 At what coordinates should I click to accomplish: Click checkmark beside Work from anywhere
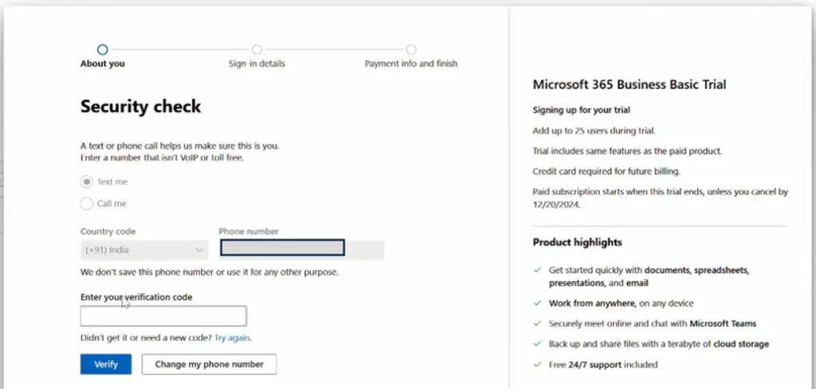[538, 303]
